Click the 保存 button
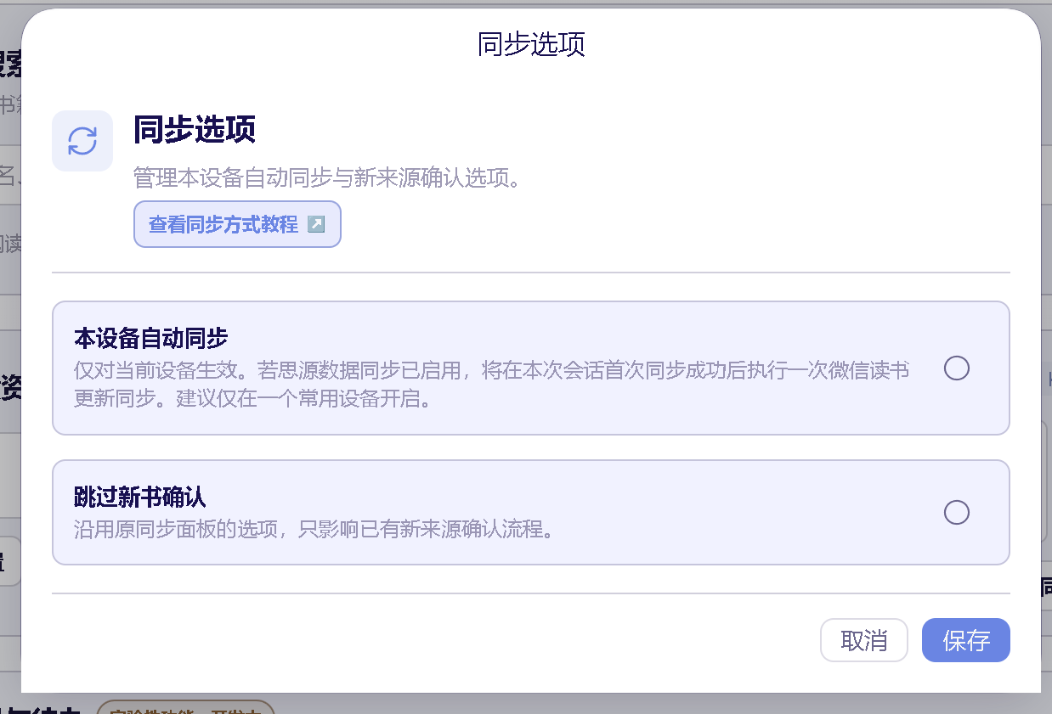This screenshot has width=1052, height=714. pos(966,640)
